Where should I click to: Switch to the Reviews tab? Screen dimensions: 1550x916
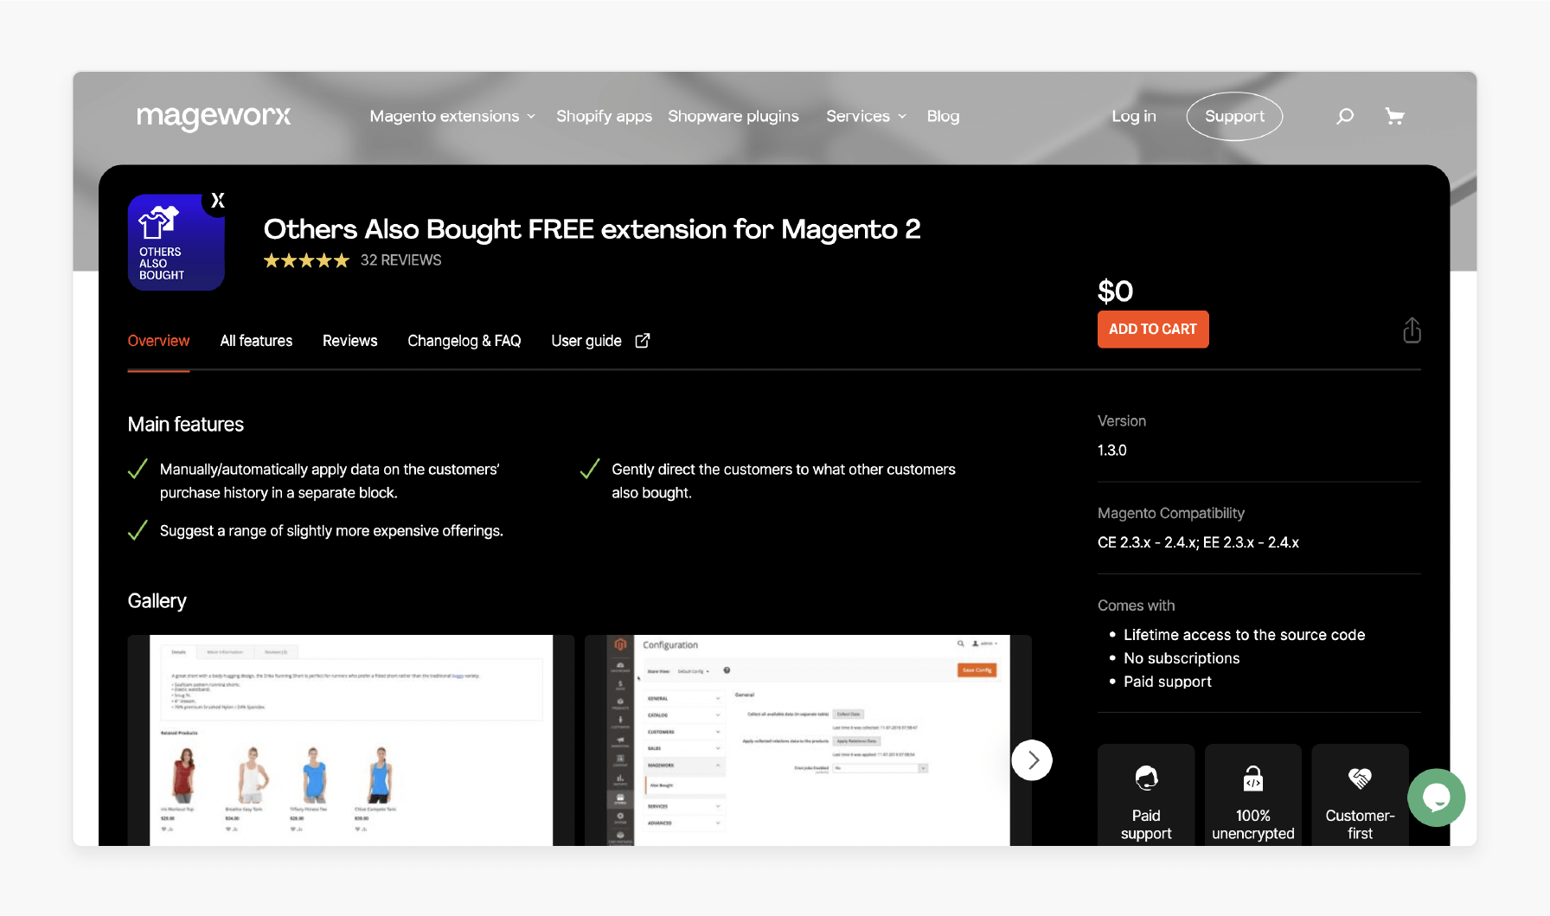point(349,341)
